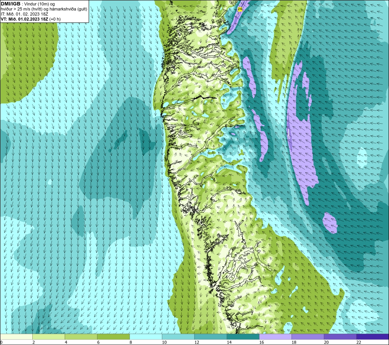Click the 4-6 m/s green legend swatch
Image resolution: width=389 pixels, height=345 pixels.
tap(81, 336)
